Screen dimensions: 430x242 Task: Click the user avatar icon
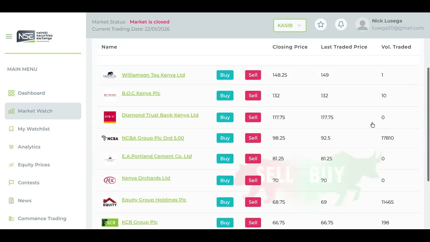pos(362,25)
